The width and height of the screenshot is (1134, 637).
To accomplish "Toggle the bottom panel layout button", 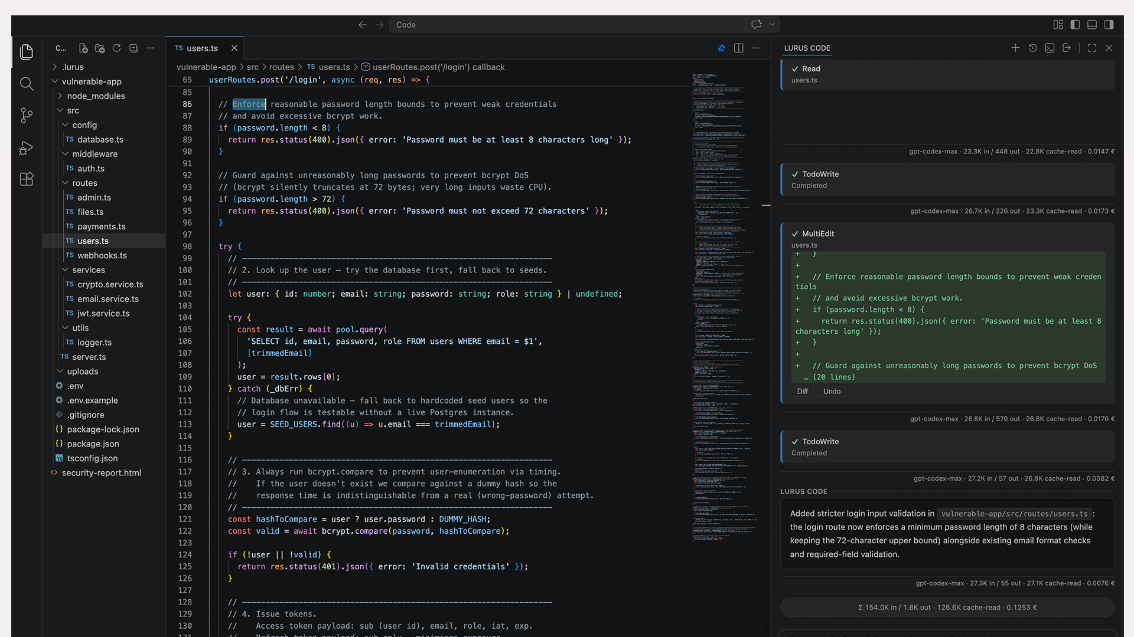I will [x=1092, y=25].
